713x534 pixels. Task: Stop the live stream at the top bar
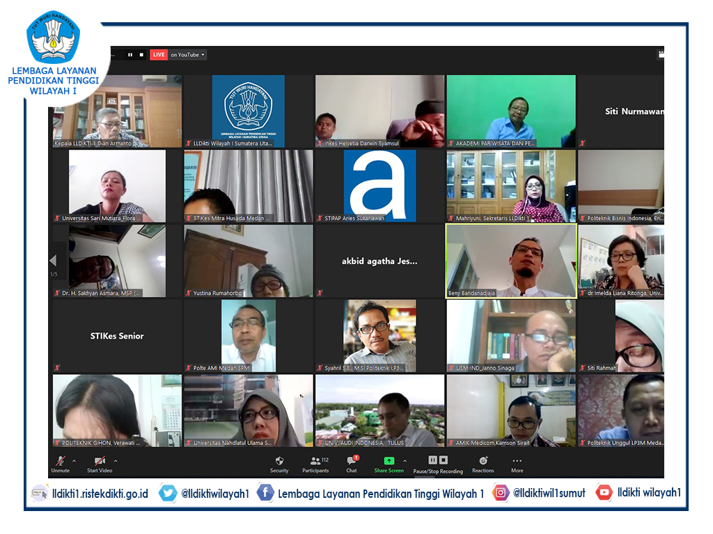pos(141,55)
